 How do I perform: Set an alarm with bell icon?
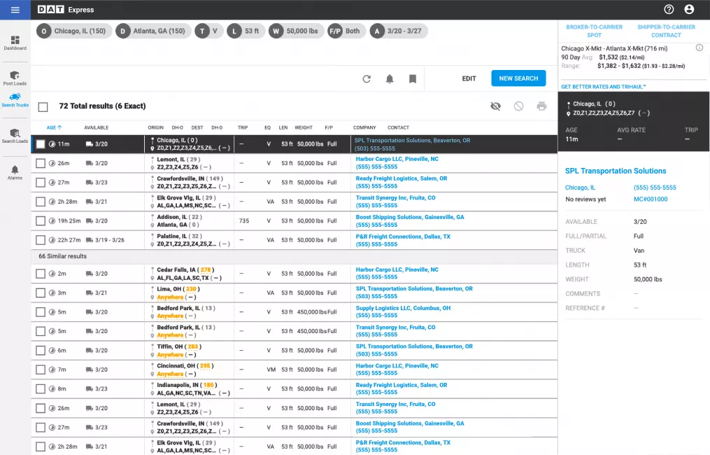click(390, 79)
